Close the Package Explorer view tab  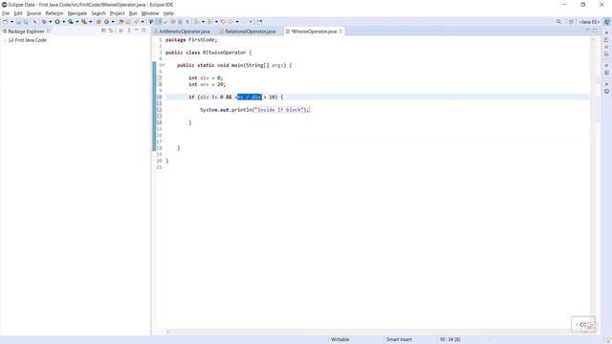click(49, 32)
